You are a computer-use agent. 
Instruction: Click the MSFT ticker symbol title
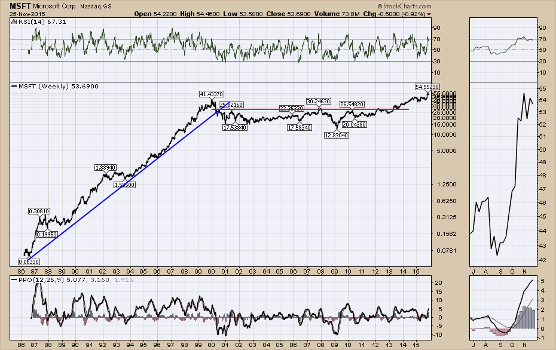pos(20,6)
